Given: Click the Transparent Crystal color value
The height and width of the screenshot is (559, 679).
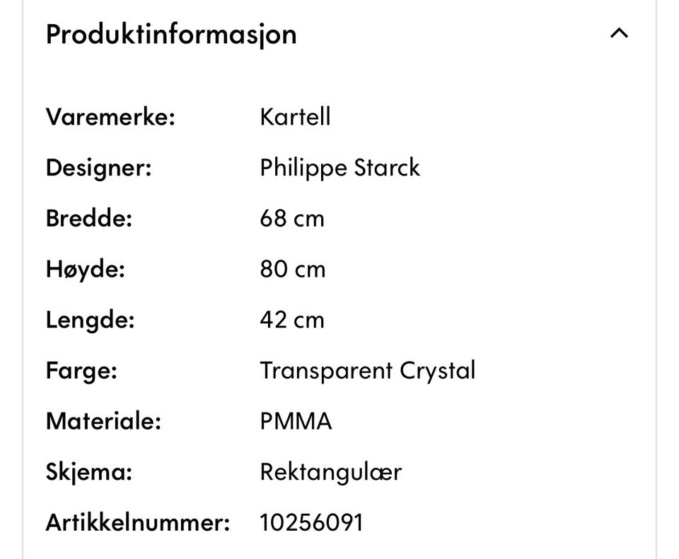Looking at the screenshot, I should click(x=368, y=371).
